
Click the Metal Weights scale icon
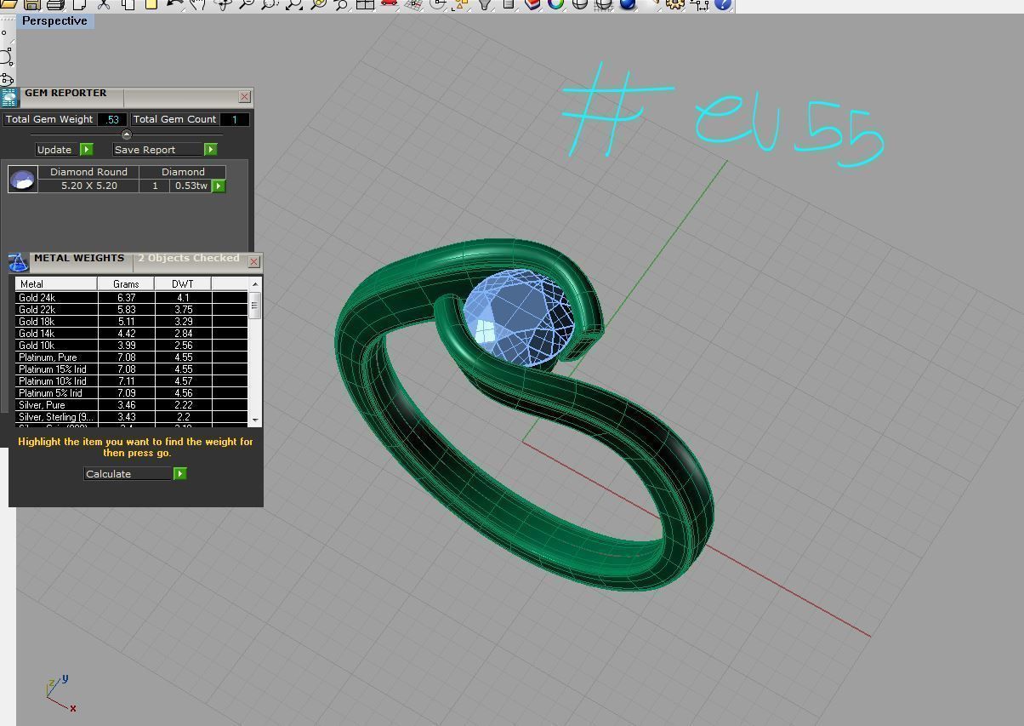18,262
